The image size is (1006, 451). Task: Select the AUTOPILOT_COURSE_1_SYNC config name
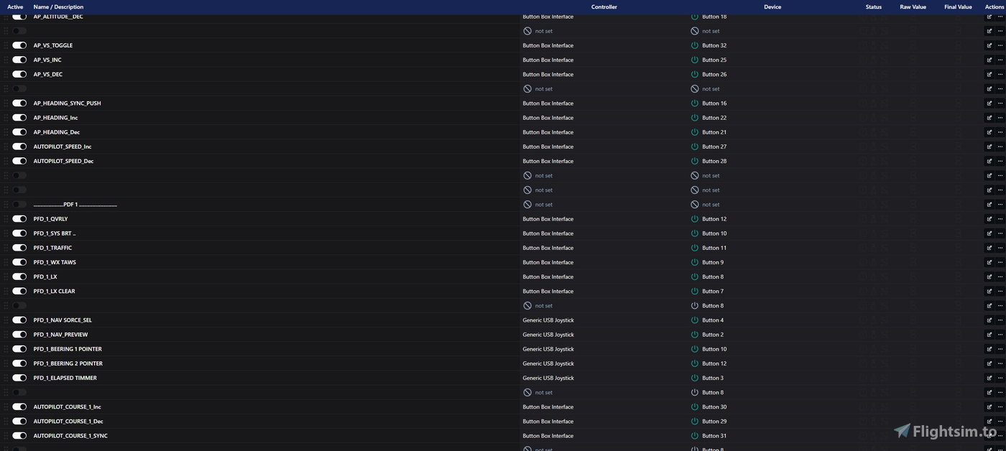tap(70, 436)
